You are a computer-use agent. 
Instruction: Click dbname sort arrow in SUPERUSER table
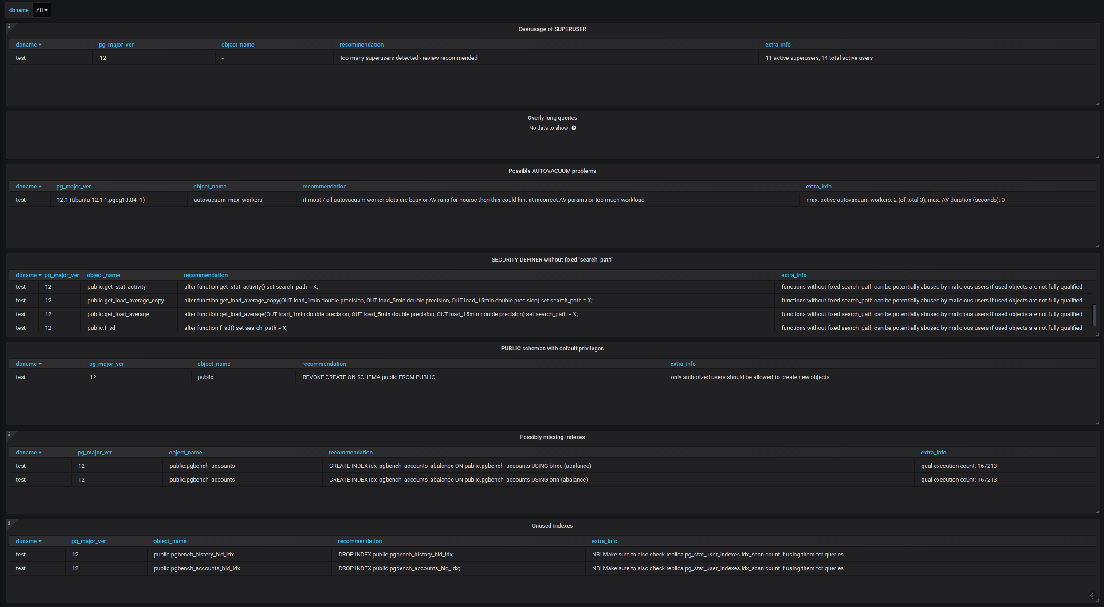coord(40,45)
